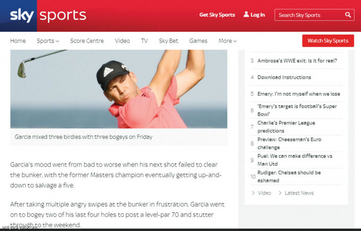Click the Garcia golf swing photo
The width and height of the screenshot is (361, 231).
119,89
